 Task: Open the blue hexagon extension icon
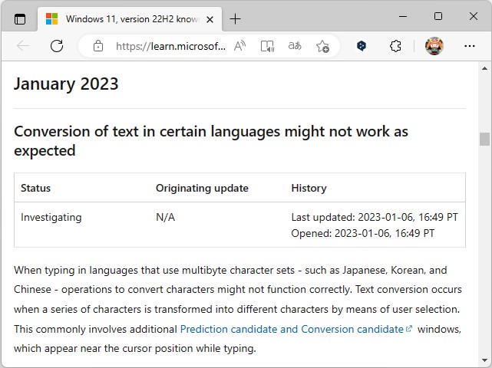tap(362, 46)
